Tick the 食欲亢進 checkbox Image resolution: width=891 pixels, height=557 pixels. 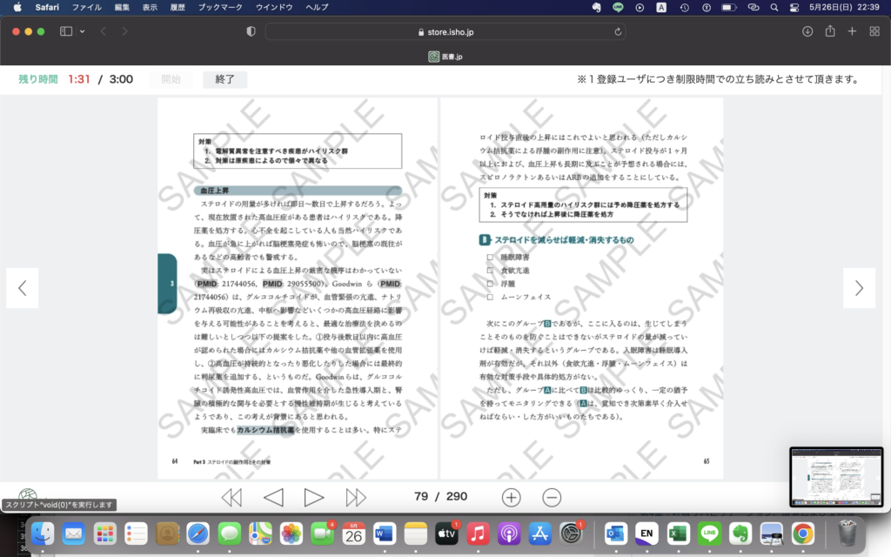coord(491,271)
